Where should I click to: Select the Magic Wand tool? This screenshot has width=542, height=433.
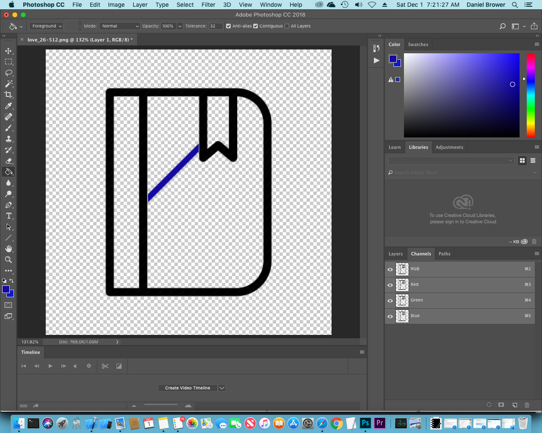(8, 84)
